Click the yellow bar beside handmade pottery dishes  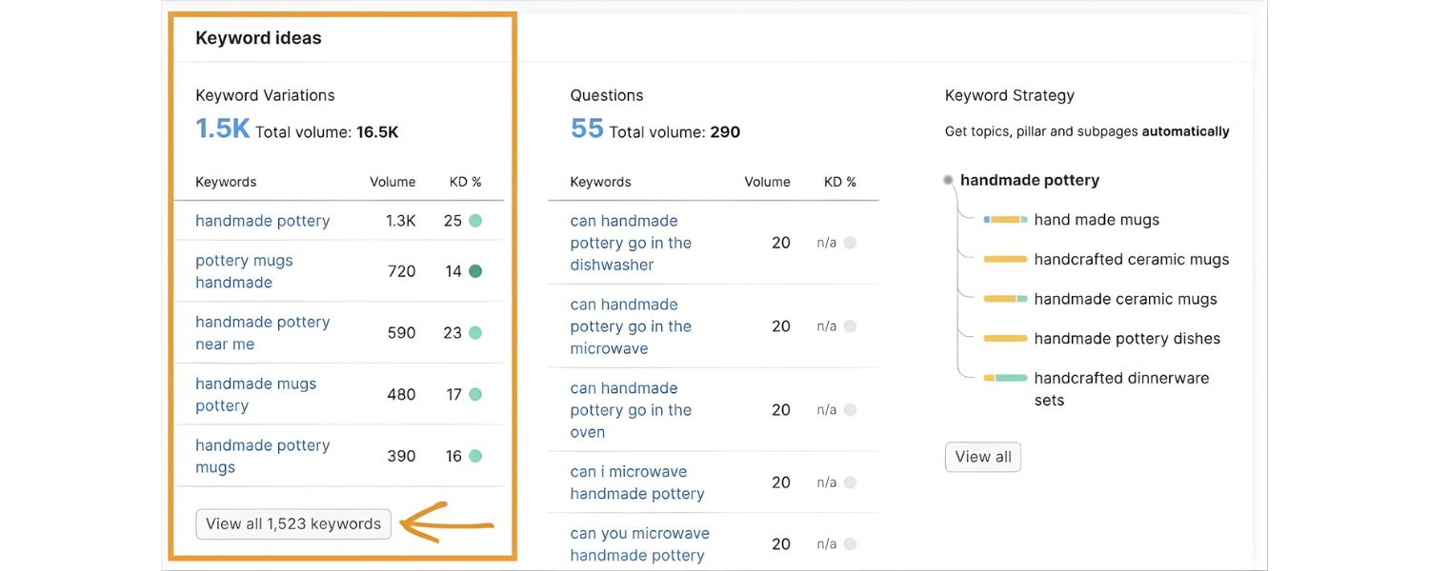1005,339
